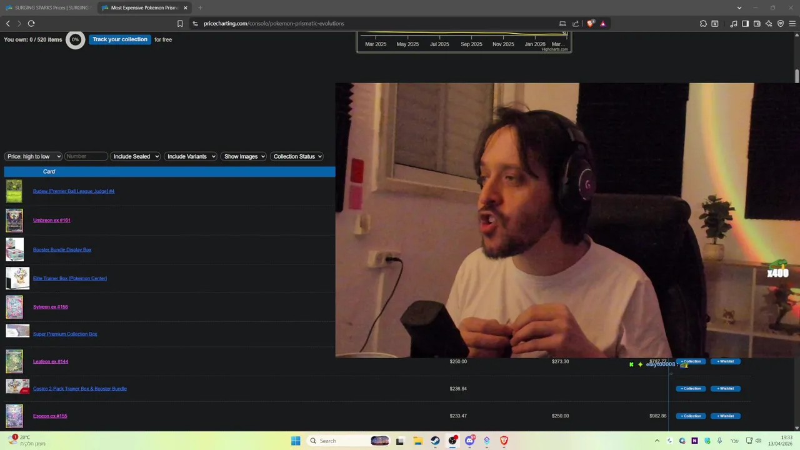Add Leafeon ex #144 to Wishlist
This screenshot has height=450, width=800.
[726, 361]
